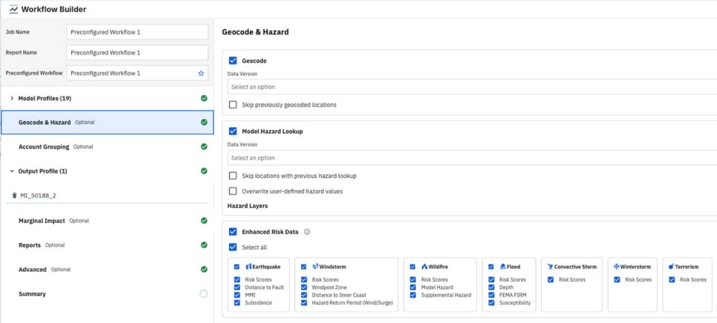
Task: Click the Earthquake peril icon
Action: tap(250, 267)
